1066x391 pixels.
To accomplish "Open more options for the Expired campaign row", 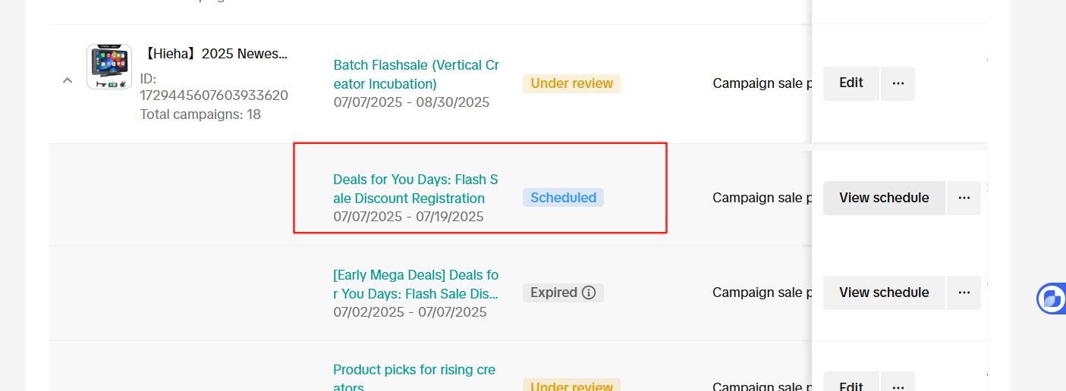I will (x=964, y=292).
